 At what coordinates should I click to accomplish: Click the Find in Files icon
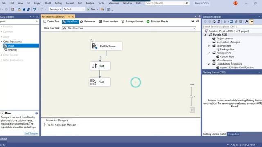pyautogui.click(x=102, y=9)
